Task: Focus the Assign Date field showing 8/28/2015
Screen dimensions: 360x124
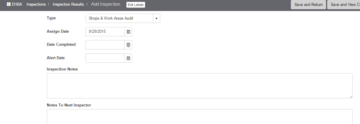Action: tap(105, 32)
